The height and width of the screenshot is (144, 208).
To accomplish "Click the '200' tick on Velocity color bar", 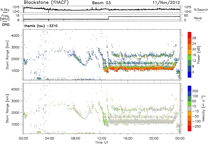I will coord(195,91).
